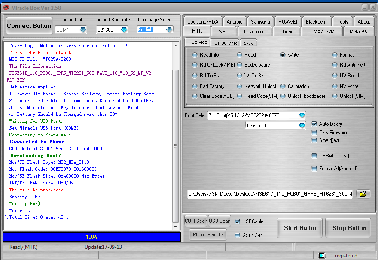
Task: Select the Badsoftware radio option
Action: tap(239, 65)
